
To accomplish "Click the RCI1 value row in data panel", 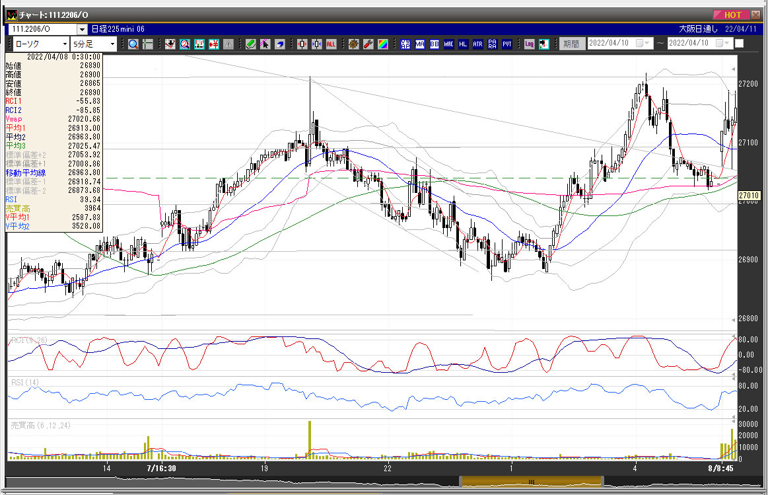I will click(53, 101).
